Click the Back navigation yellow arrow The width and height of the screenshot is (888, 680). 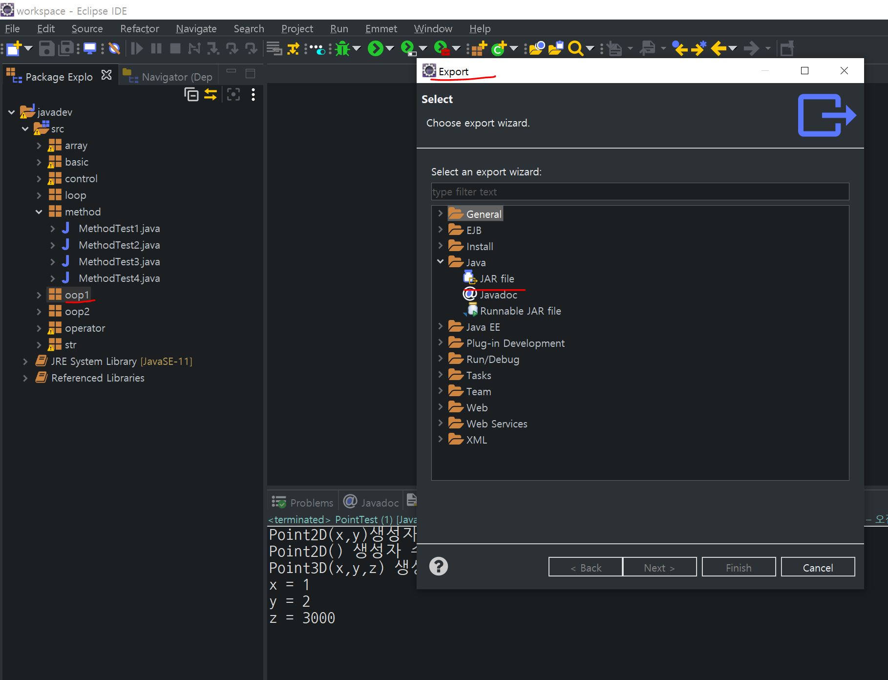tap(719, 48)
